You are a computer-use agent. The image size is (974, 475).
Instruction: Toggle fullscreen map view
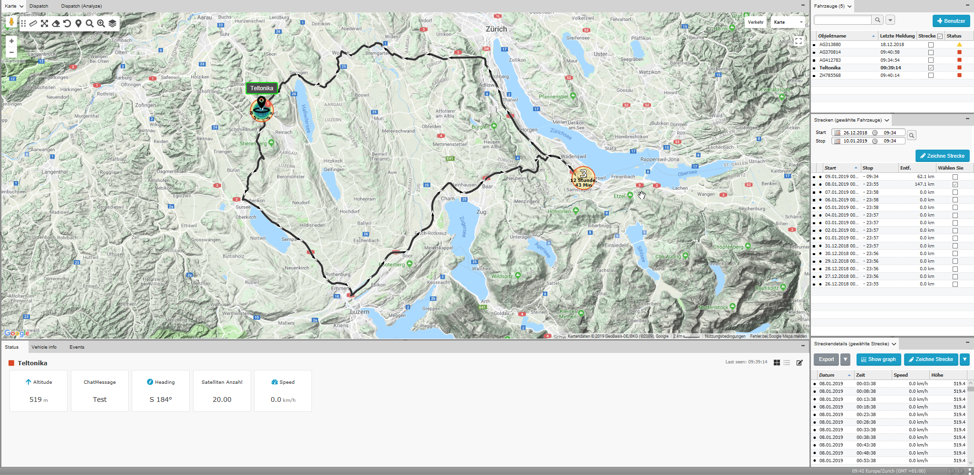point(799,41)
